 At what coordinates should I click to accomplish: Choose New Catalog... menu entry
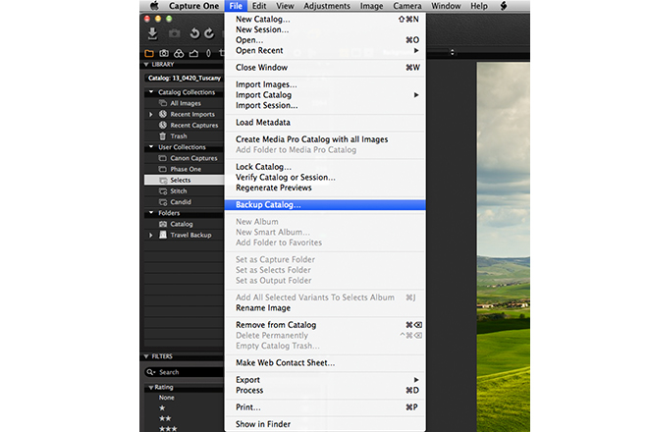point(325,19)
